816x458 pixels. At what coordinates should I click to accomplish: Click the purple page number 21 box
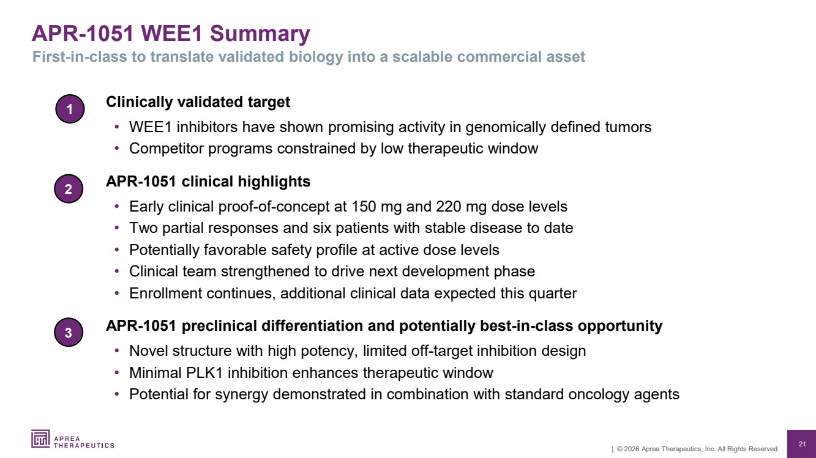click(x=802, y=444)
